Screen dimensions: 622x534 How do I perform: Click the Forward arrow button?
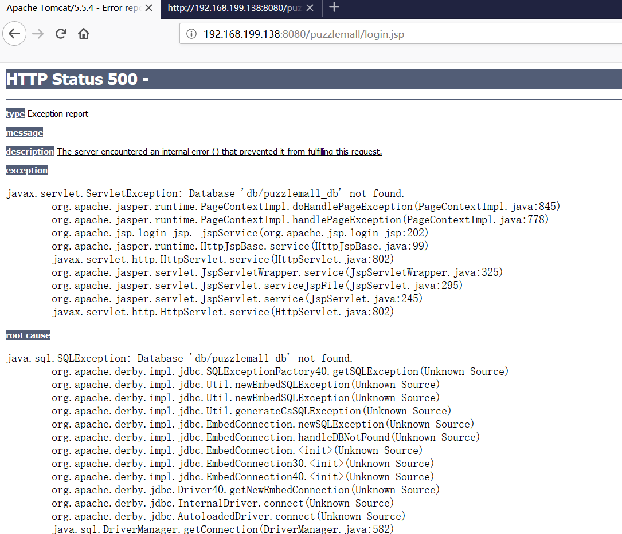(x=38, y=34)
